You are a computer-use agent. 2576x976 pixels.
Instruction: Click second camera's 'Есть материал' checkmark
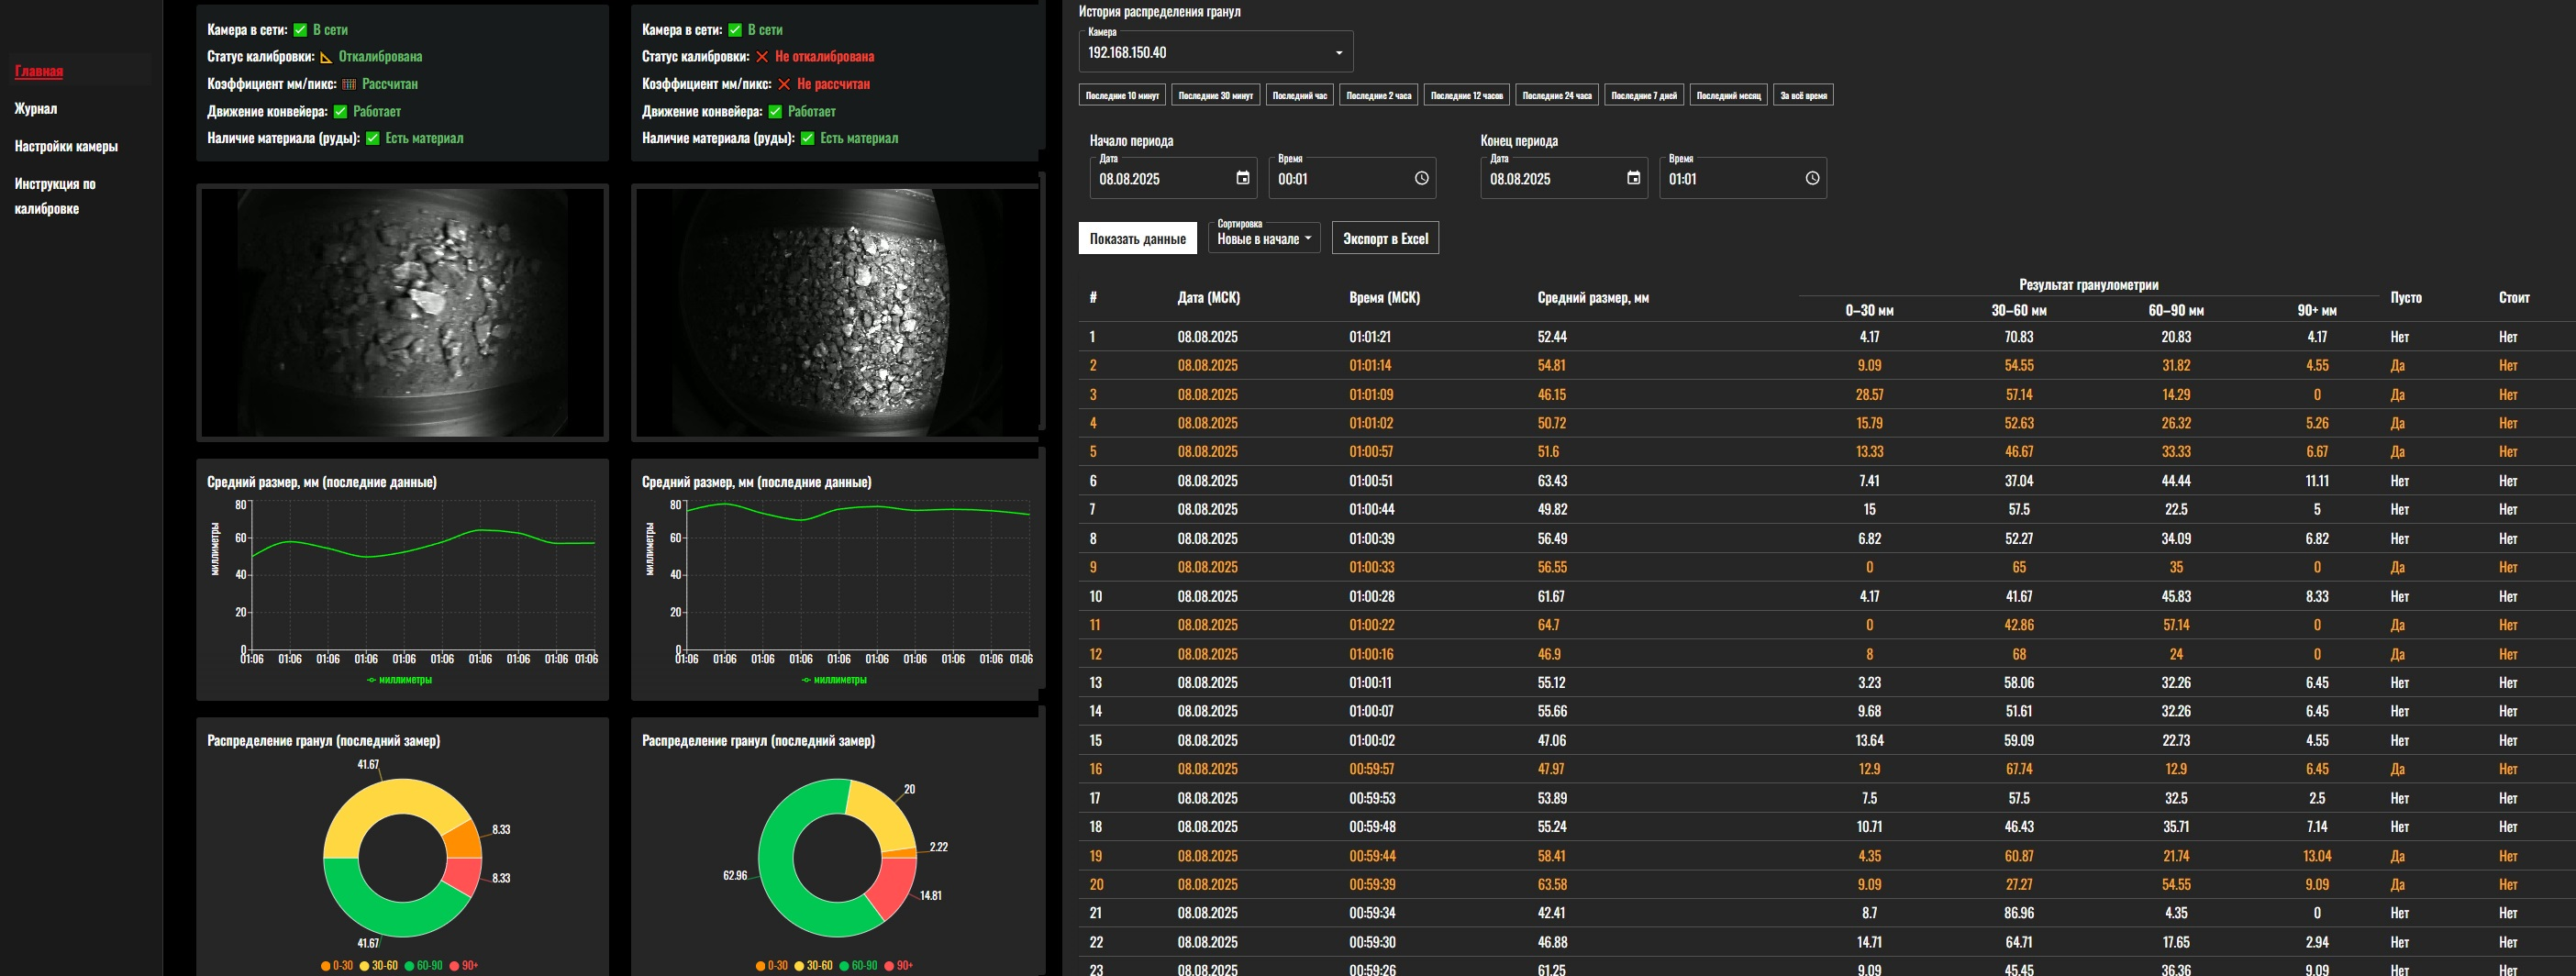[x=807, y=138]
